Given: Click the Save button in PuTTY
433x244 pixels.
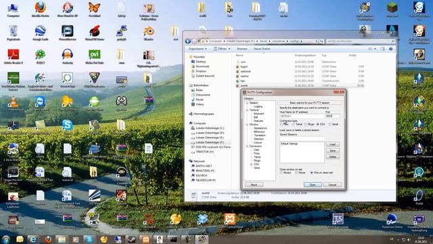Looking at the screenshot, I should [332, 150].
